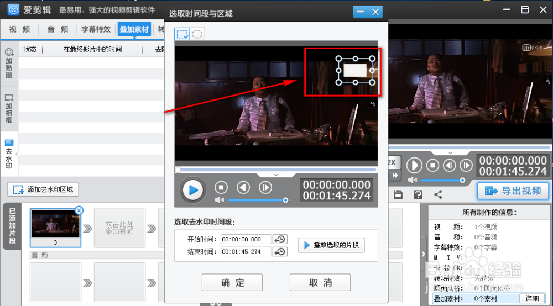
Task: Select video clip thumbnail labeled 3
Action: pyautogui.click(x=55, y=228)
